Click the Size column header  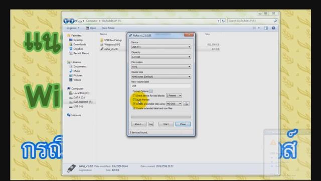coord(207,34)
